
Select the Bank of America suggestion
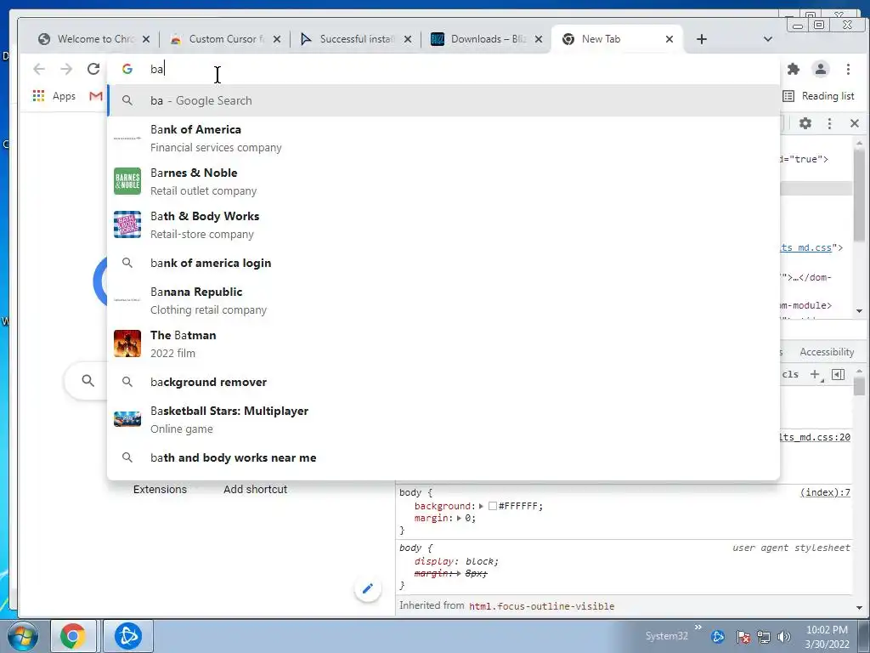pos(443,139)
